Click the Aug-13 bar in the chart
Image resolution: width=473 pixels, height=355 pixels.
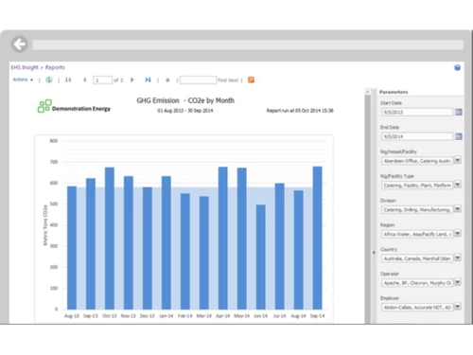click(72, 248)
